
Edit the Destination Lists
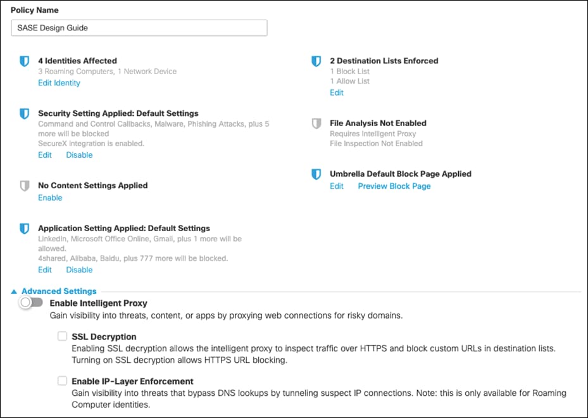(x=336, y=92)
